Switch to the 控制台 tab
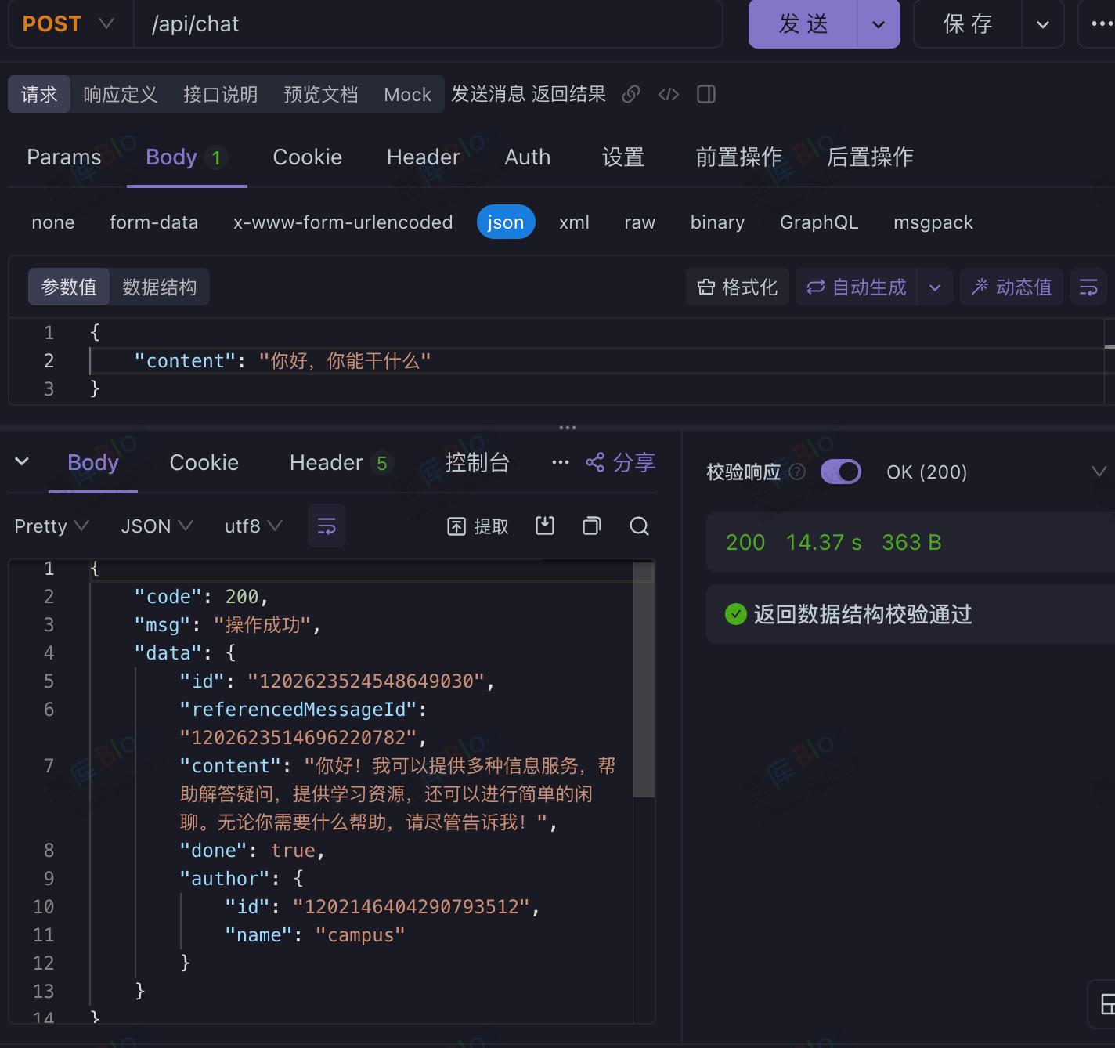This screenshot has width=1115, height=1048. point(477,462)
